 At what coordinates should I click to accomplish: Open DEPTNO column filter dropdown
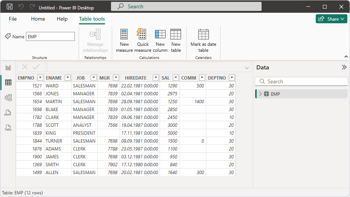232,78
